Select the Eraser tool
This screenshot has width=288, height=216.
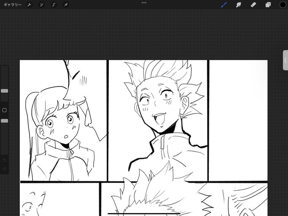point(253,5)
